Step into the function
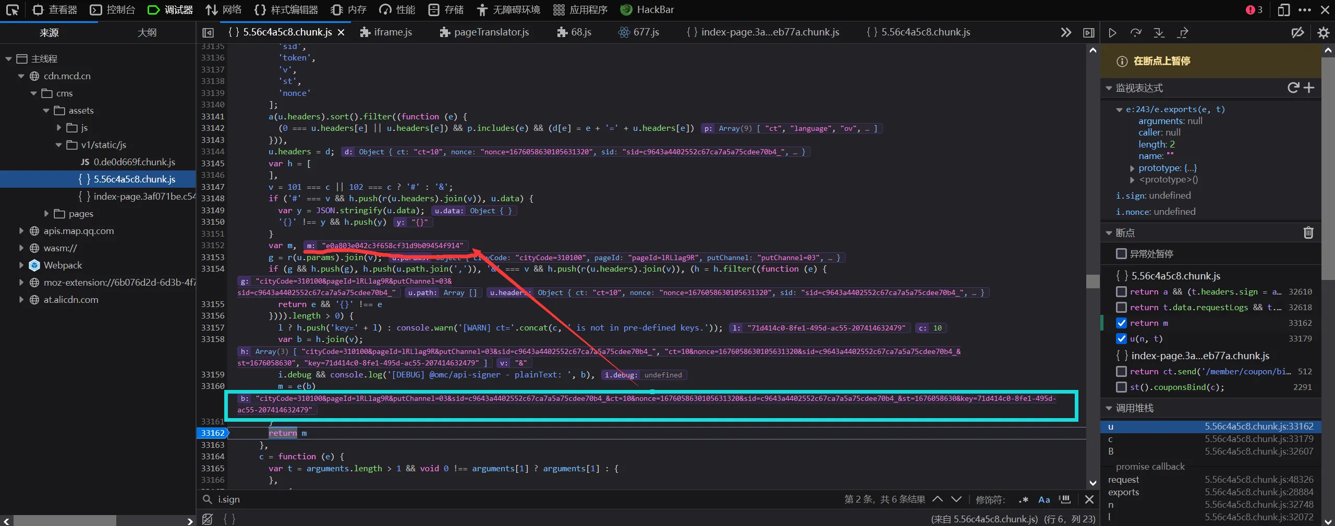The image size is (1335, 526). click(1159, 33)
